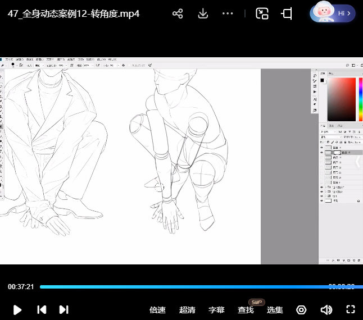Image resolution: width=363 pixels, height=320 pixels.
Task: Mute the video volume speaker icon
Action: pyautogui.click(x=326, y=310)
